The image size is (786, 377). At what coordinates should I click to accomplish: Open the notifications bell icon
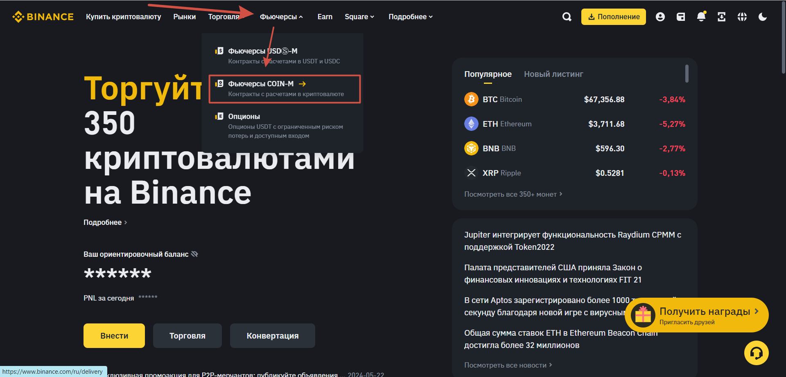pos(701,17)
